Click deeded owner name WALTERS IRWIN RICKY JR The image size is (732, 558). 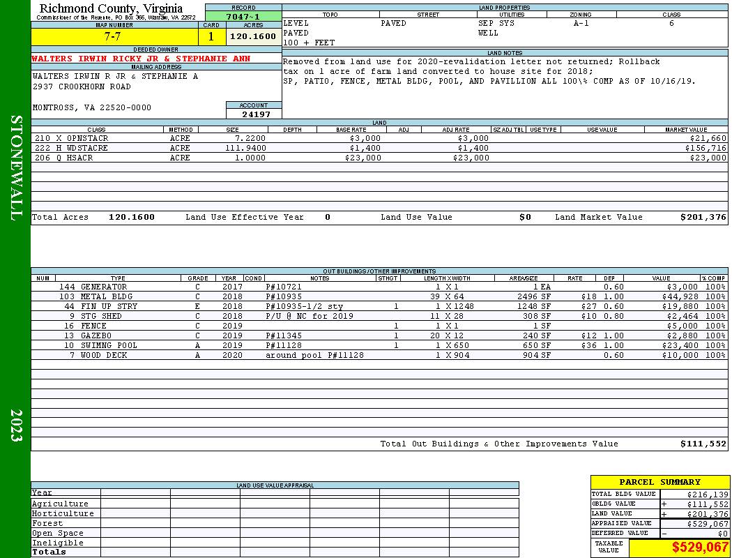141,59
